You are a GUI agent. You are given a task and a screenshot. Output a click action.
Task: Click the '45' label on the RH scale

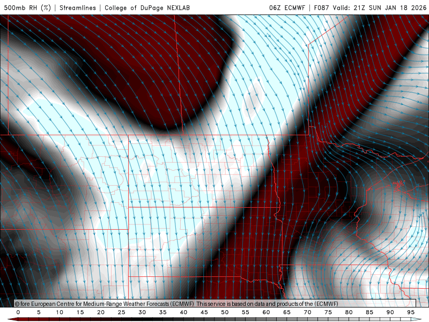204,312
